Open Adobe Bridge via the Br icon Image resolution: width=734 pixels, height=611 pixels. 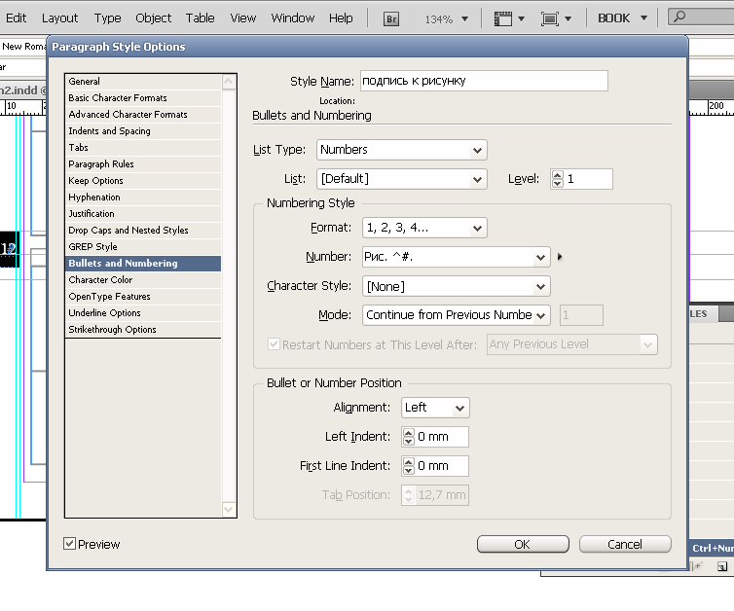[391, 18]
